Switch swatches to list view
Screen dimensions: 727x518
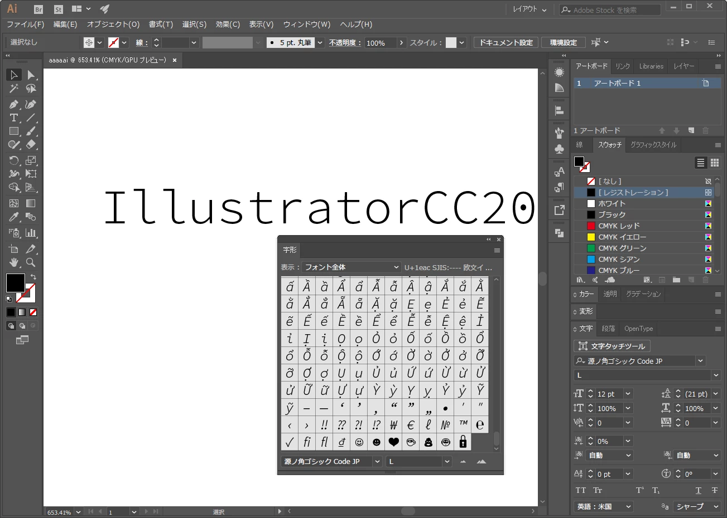[x=701, y=163]
